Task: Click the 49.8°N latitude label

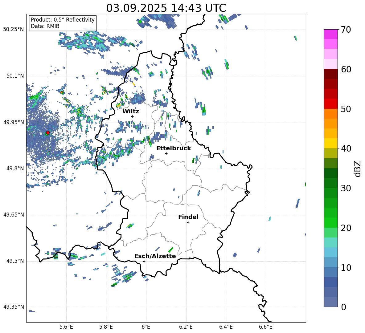Action: click(15, 169)
